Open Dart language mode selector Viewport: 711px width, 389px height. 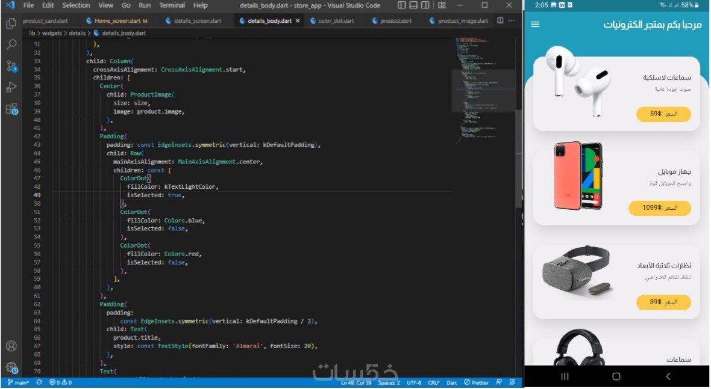tap(452, 382)
